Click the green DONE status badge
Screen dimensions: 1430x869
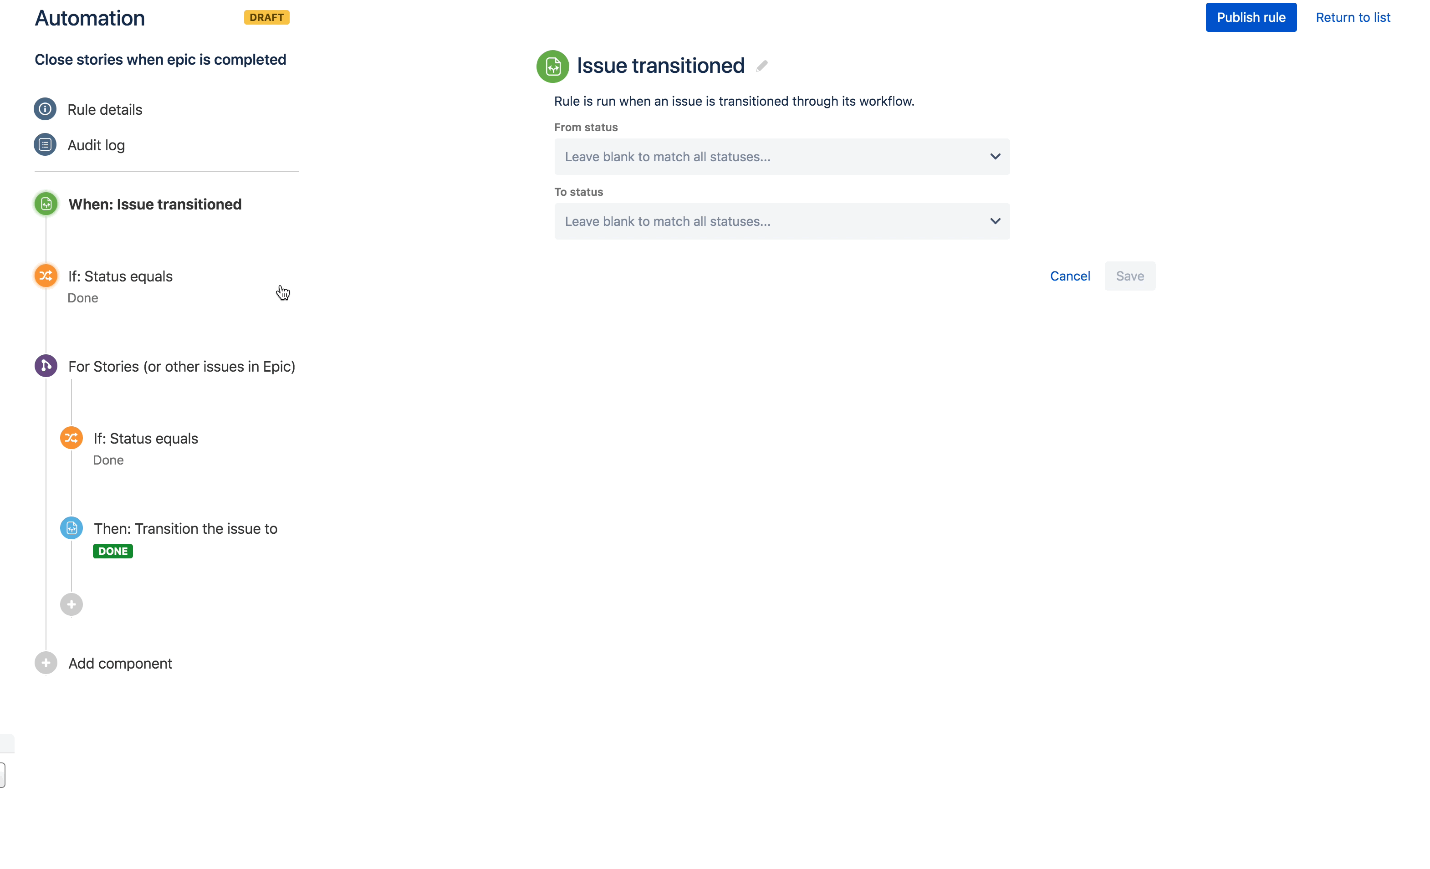pos(112,551)
